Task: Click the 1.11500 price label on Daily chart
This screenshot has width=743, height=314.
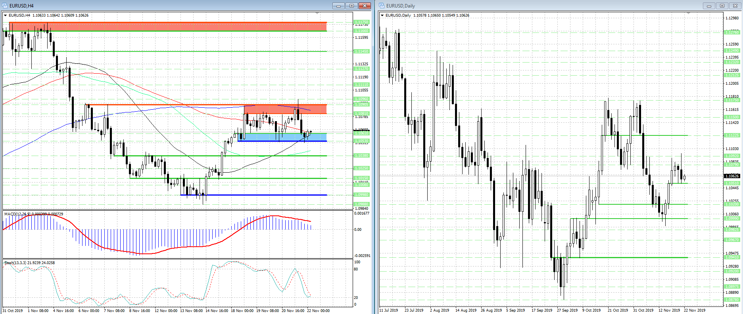Action: point(732,117)
